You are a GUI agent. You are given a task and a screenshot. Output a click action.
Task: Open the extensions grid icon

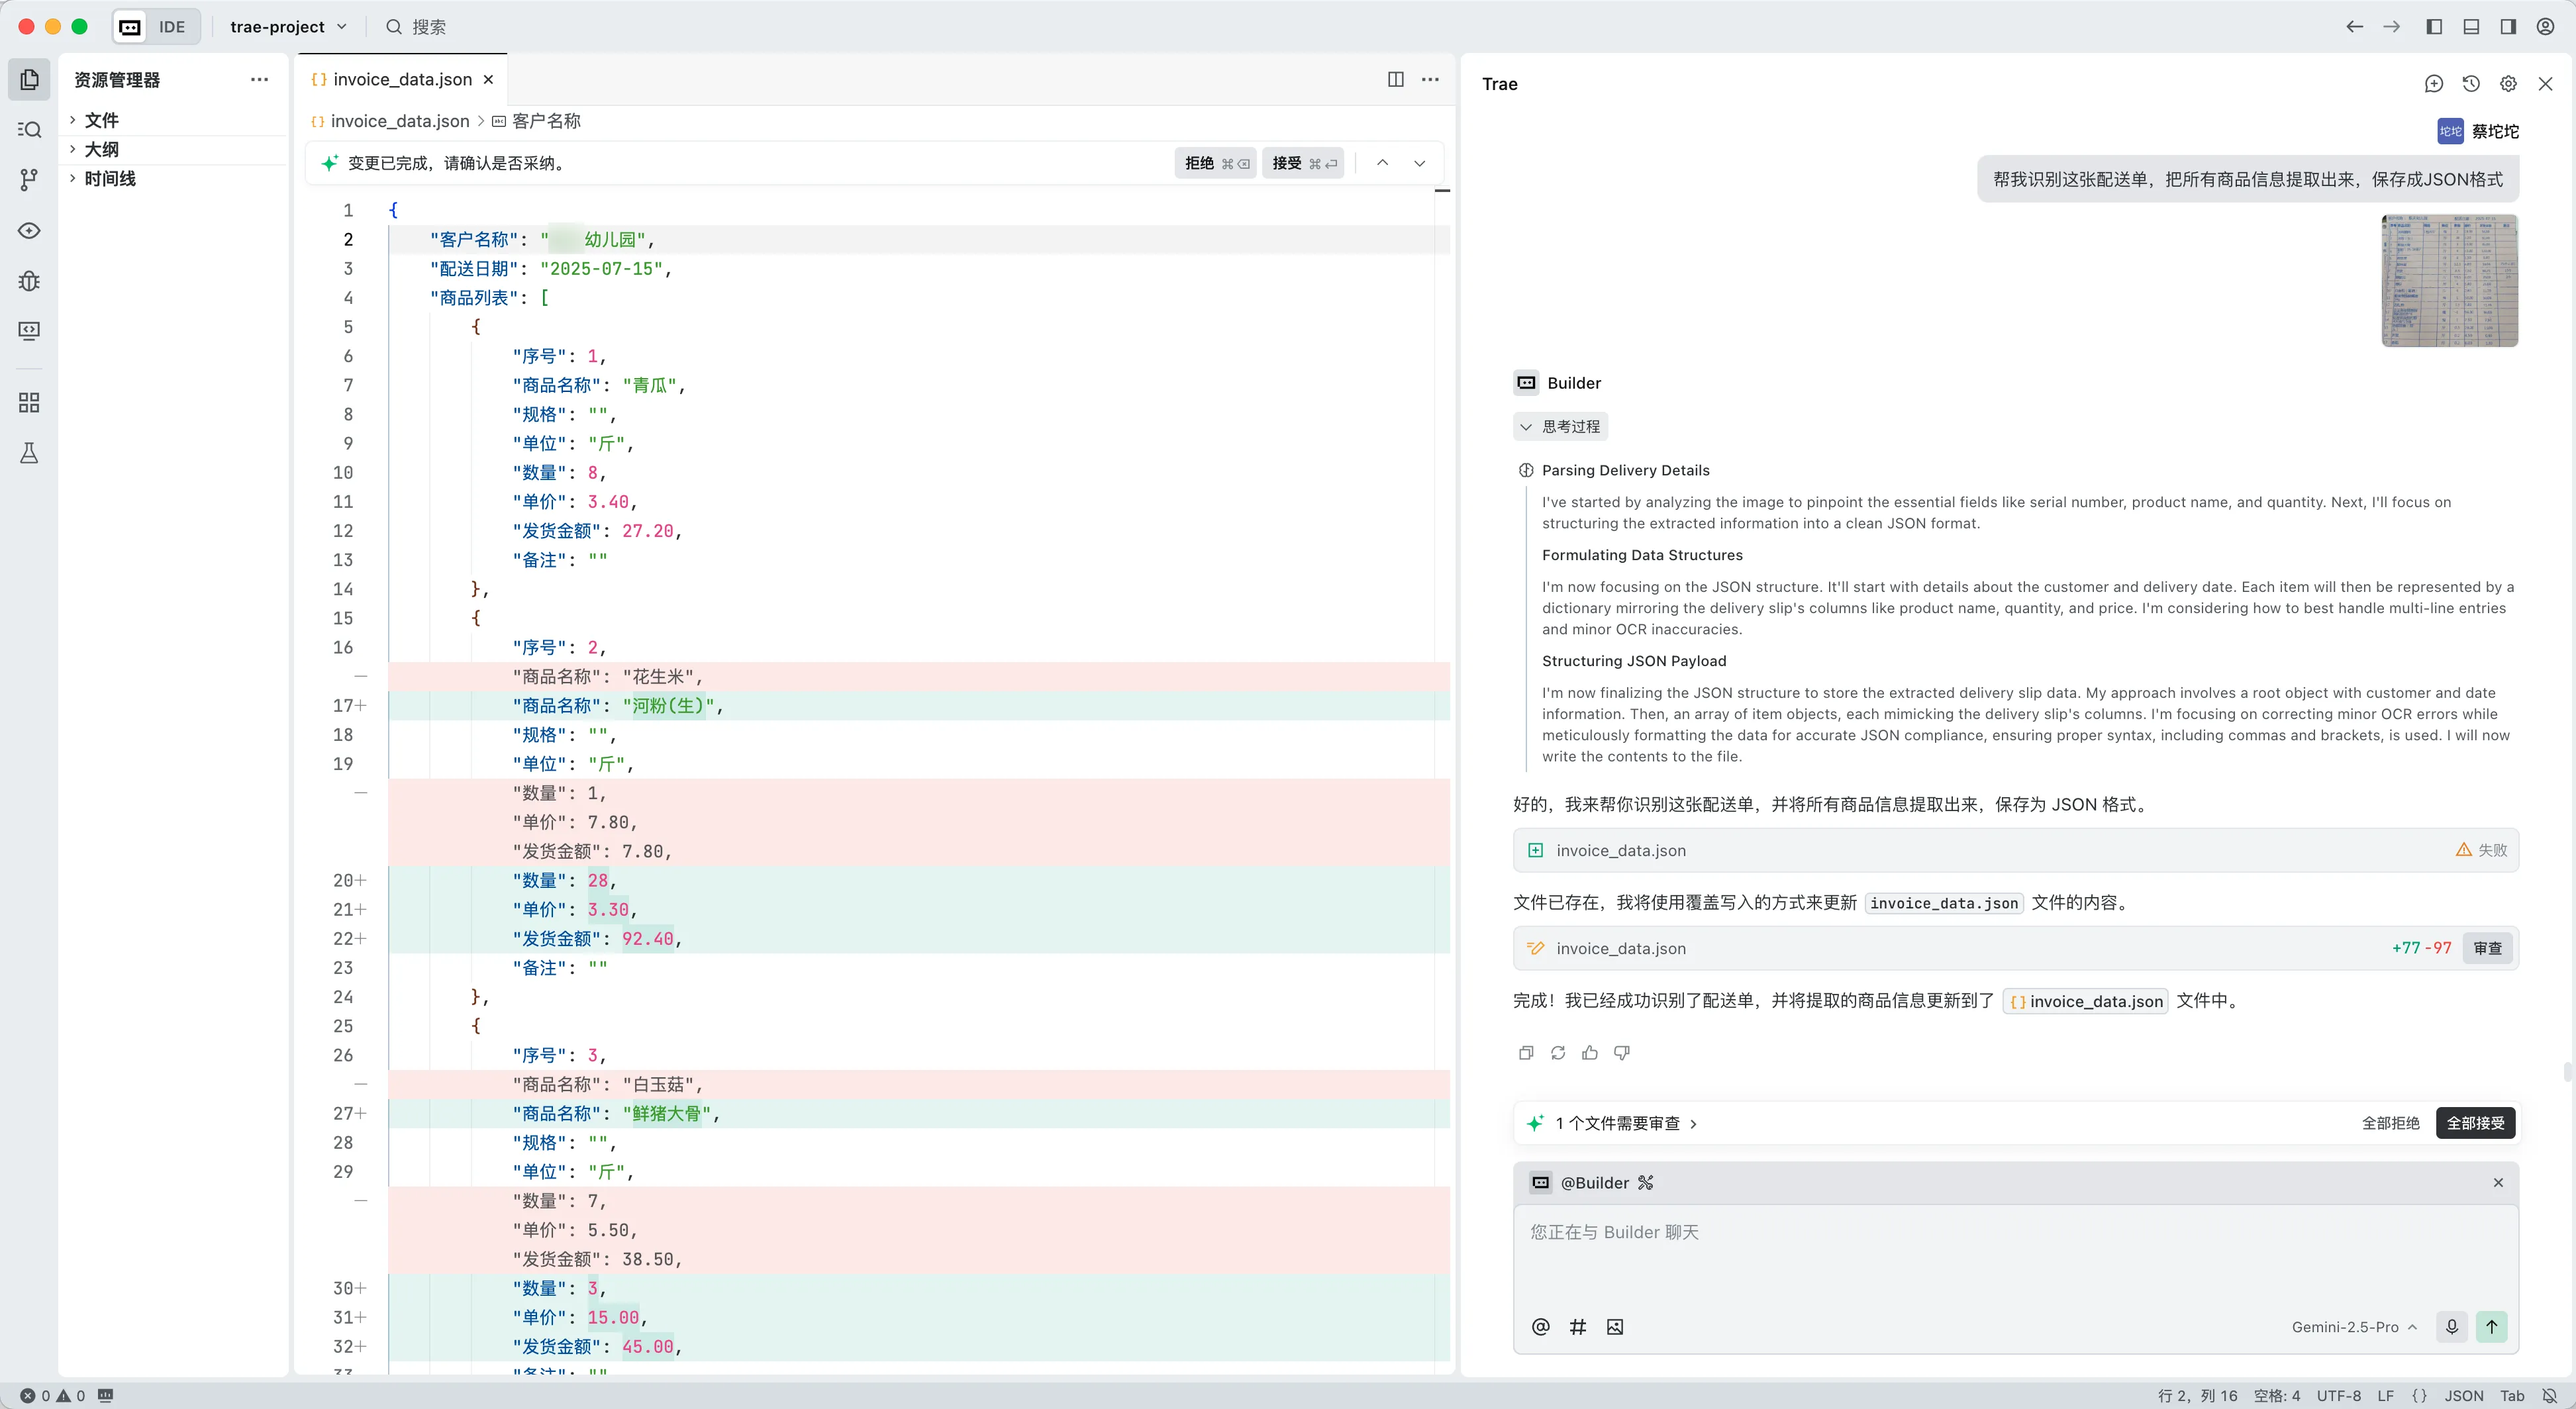tap(29, 403)
